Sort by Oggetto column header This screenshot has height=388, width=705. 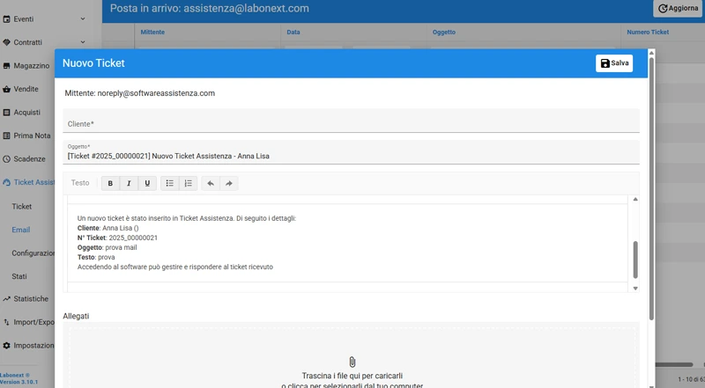pyautogui.click(x=444, y=33)
